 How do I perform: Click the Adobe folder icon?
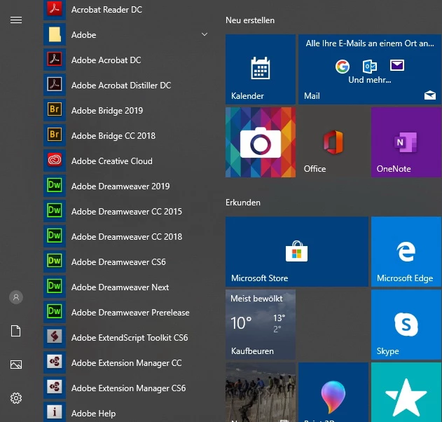click(55, 34)
